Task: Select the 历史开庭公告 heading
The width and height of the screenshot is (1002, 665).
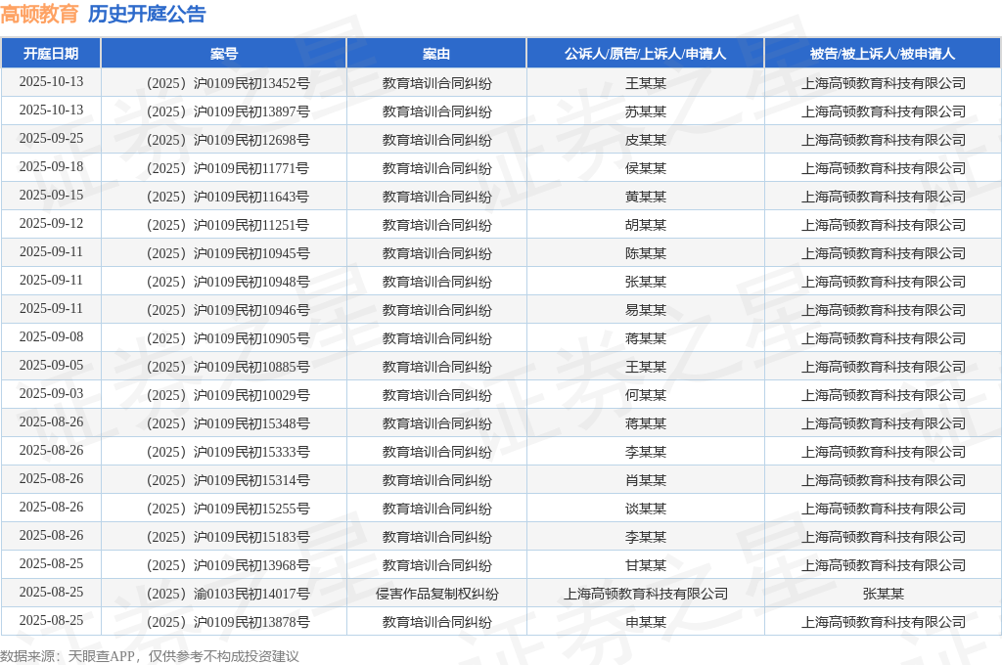Action: [x=147, y=14]
